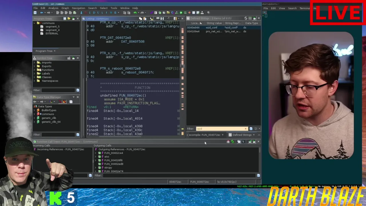Click the 'F' next function navigation icon
366x206 pixels.
coord(106,13)
